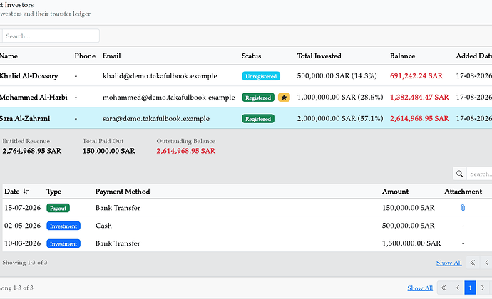The height and width of the screenshot is (299, 492).
Task: Sort ledger by the Amount column header
Action: [x=395, y=192]
